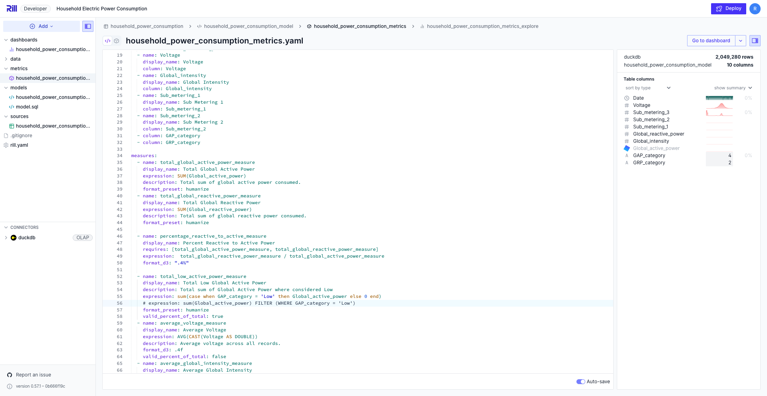Screen dimensions: 767x396
Task: Toggle the Auto-save switch
Action: [580, 382]
